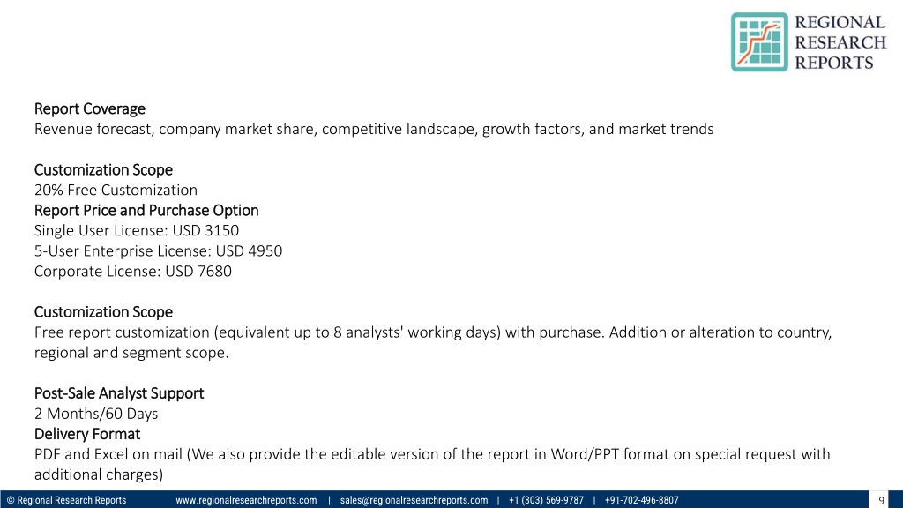Click the +91-702-496-8807 phone number
The image size is (903, 508).
coord(641,500)
